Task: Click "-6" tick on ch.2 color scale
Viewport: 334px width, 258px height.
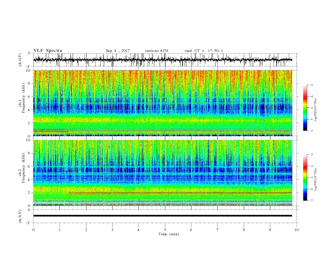Action: [311, 189]
